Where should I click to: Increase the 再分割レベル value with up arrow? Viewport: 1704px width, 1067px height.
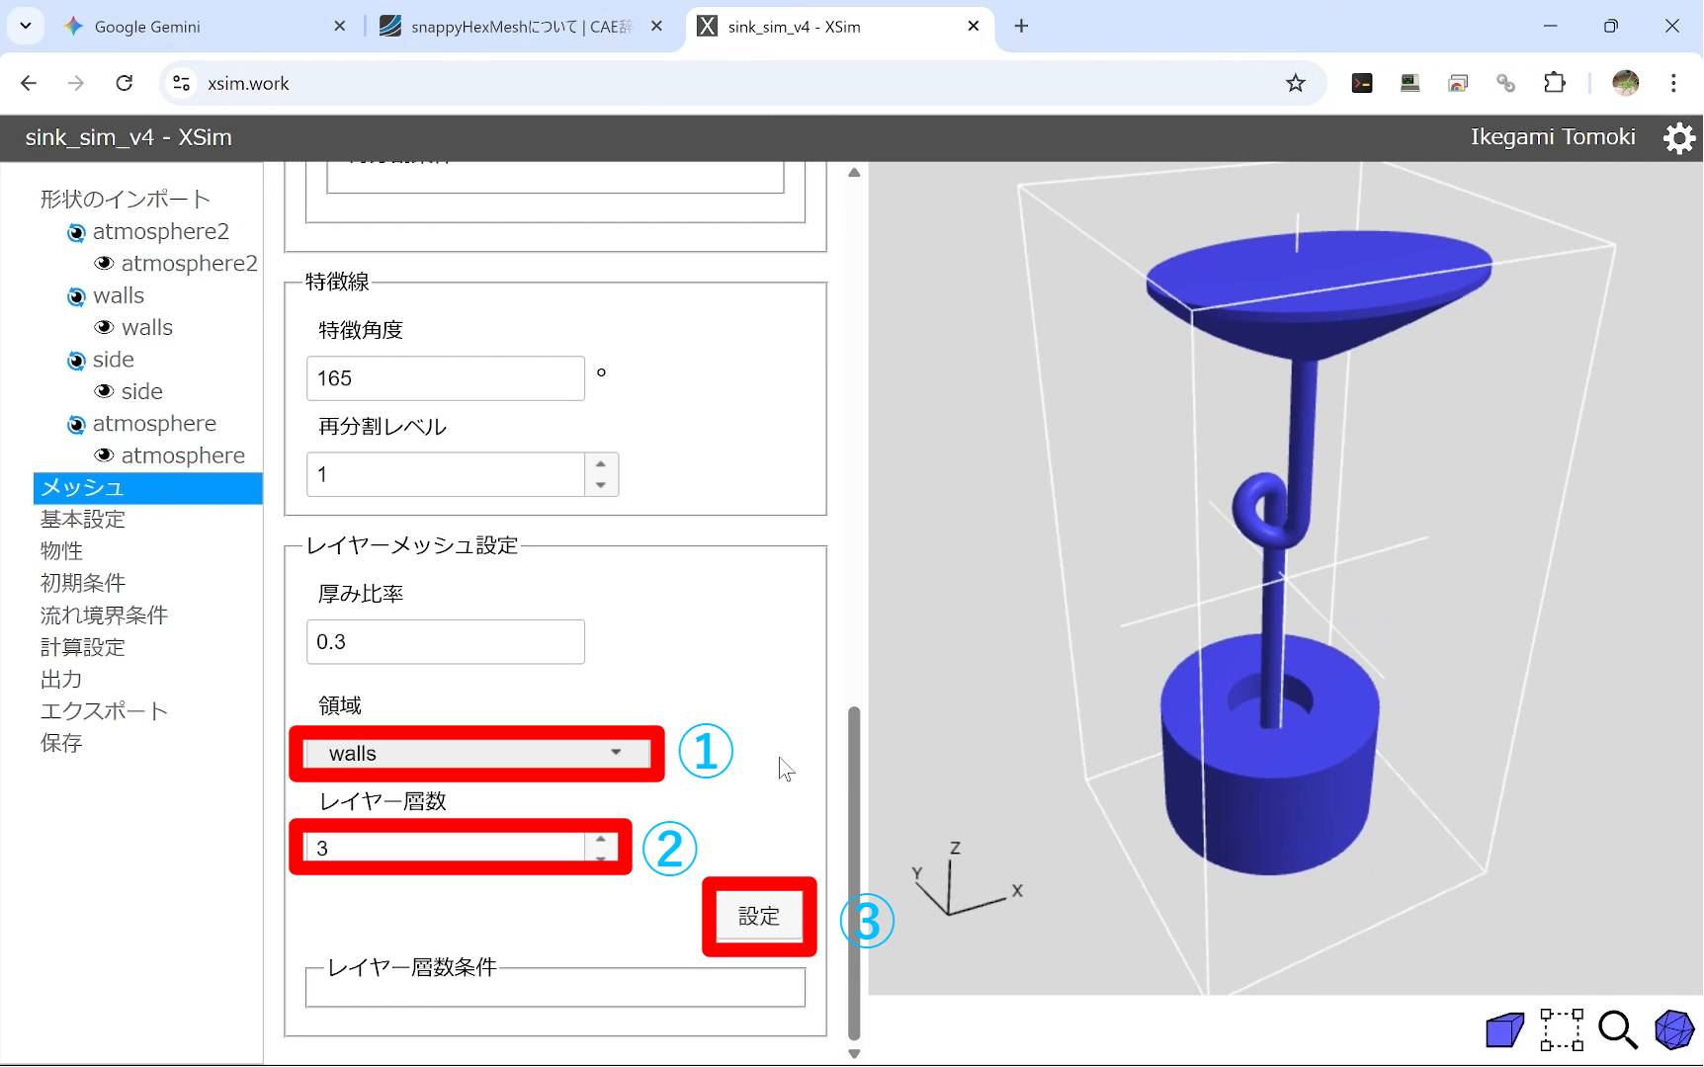click(601, 464)
